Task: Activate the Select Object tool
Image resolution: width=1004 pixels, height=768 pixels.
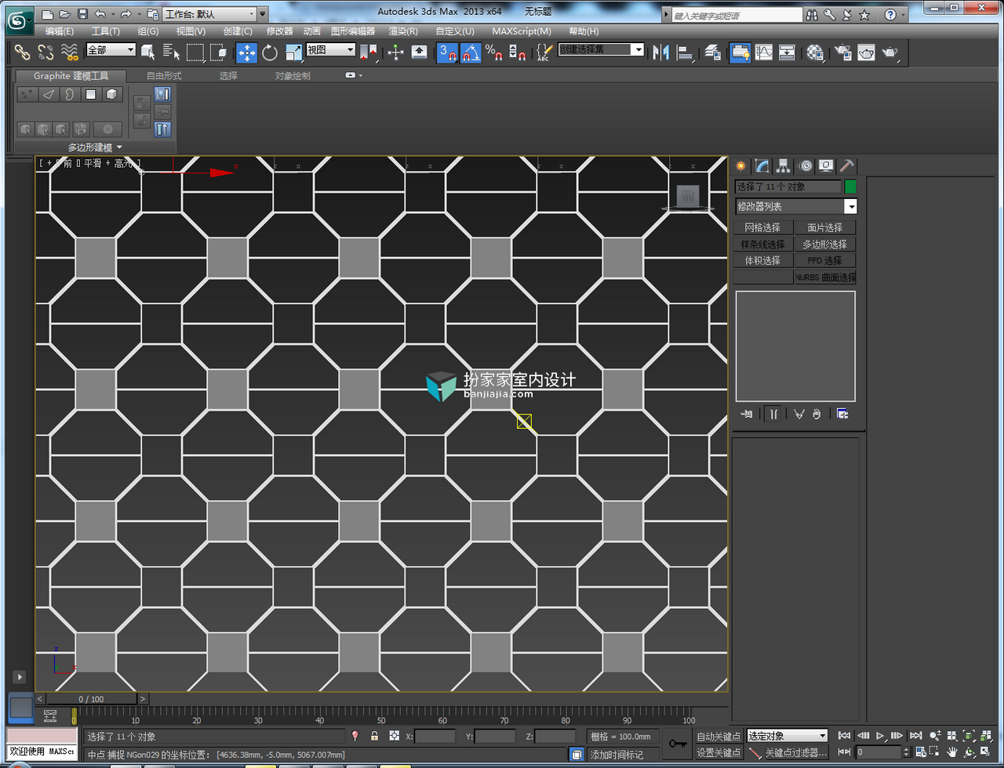Action: [148, 53]
